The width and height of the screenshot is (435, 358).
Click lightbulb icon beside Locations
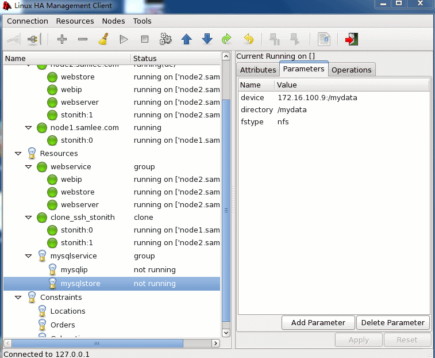click(42, 311)
